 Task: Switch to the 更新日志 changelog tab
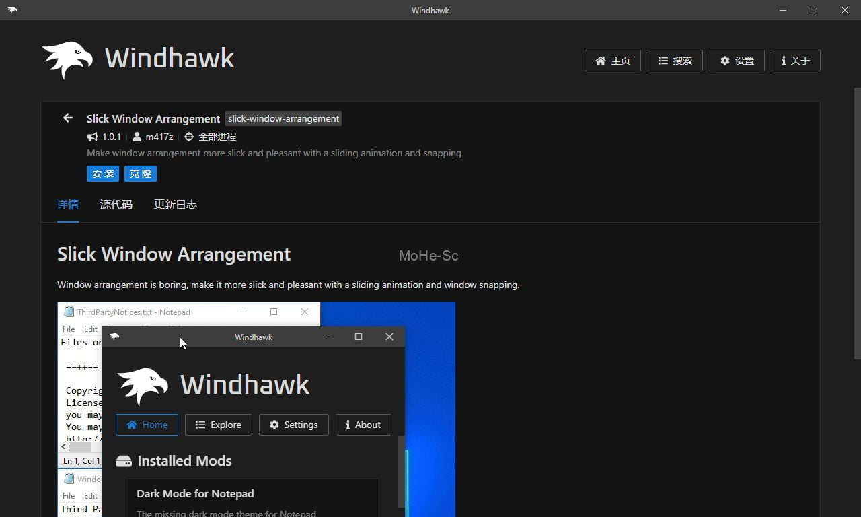click(176, 205)
